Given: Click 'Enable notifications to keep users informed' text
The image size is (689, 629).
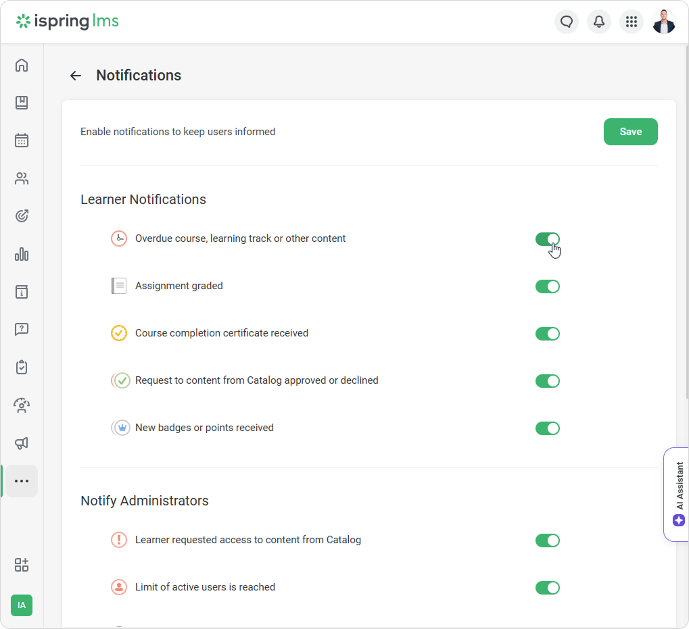Looking at the screenshot, I should point(178,132).
